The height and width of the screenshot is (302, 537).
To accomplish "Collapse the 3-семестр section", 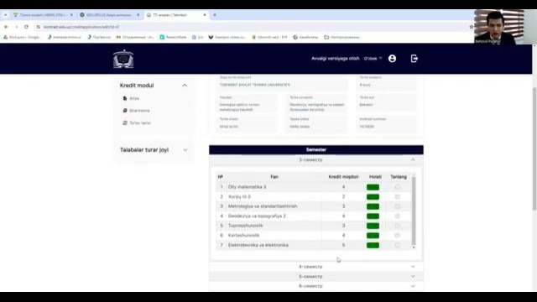I will [x=316, y=160].
